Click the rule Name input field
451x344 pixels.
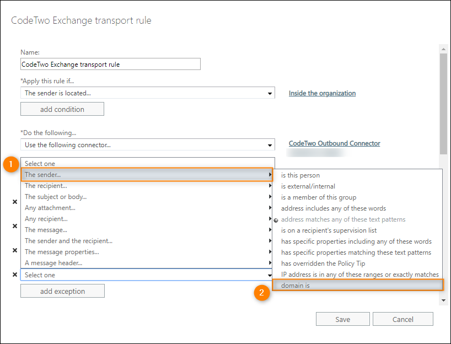tap(110, 64)
